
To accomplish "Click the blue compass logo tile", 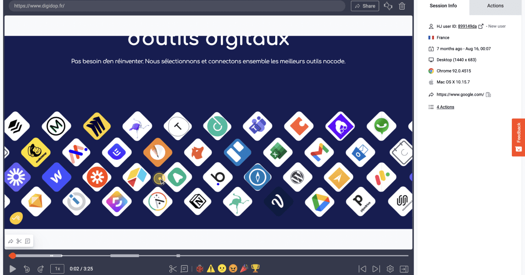I will [258, 177].
